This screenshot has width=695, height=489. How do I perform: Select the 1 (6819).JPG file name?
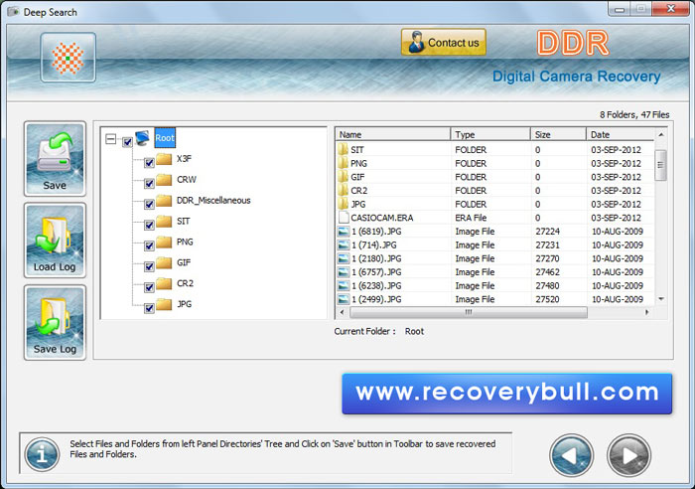(376, 232)
